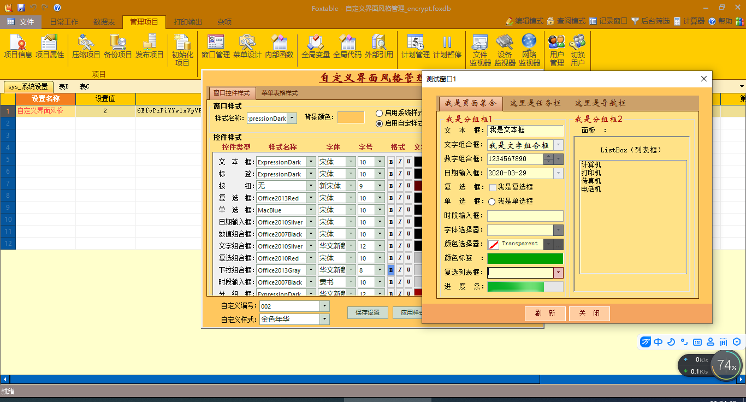Switch to 查阅模式
Image resolution: width=746 pixels, height=402 pixels.
[x=566, y=21]
